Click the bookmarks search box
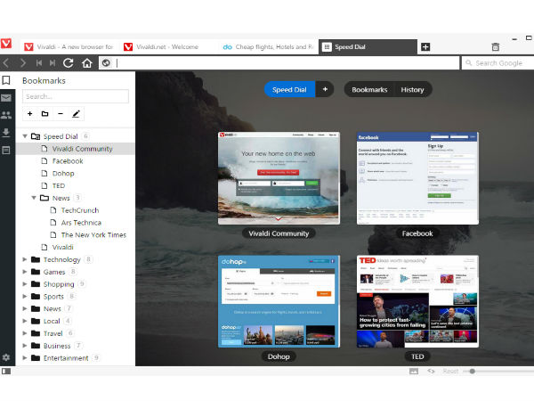The height and width of the screenshot is (401, 534). point(76,96)
